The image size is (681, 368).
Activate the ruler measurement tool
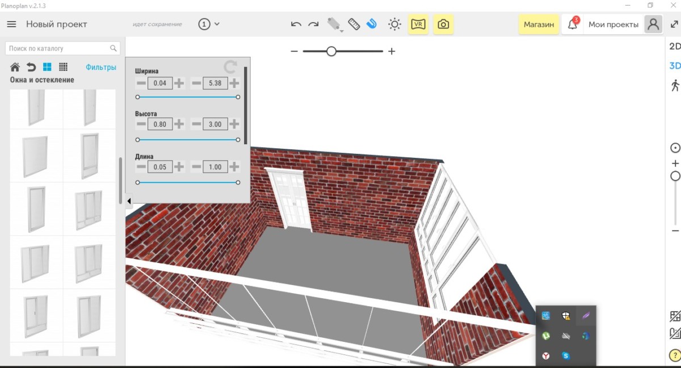(354, 24)
